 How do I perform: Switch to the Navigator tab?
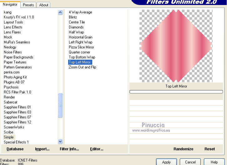[x=10, y=4]
